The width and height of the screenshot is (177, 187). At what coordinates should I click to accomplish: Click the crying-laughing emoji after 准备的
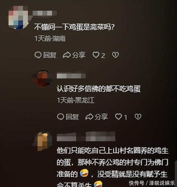pos(84,173)
